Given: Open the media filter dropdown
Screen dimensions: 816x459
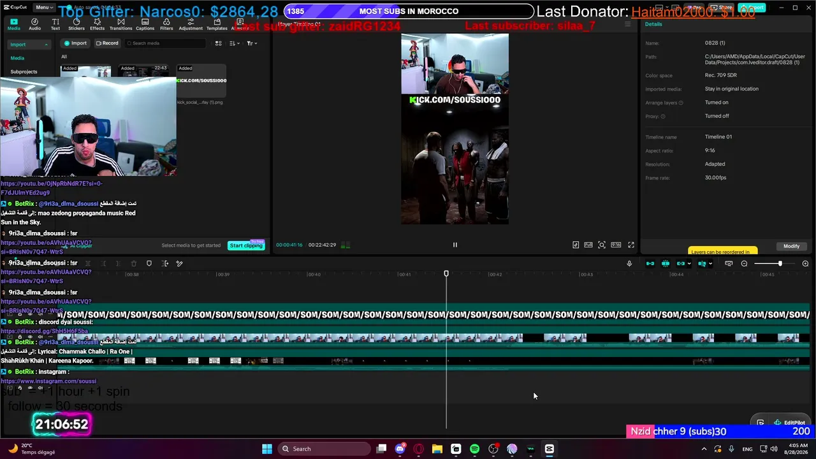Looking at the screenshot, I should tap(251, 43).
